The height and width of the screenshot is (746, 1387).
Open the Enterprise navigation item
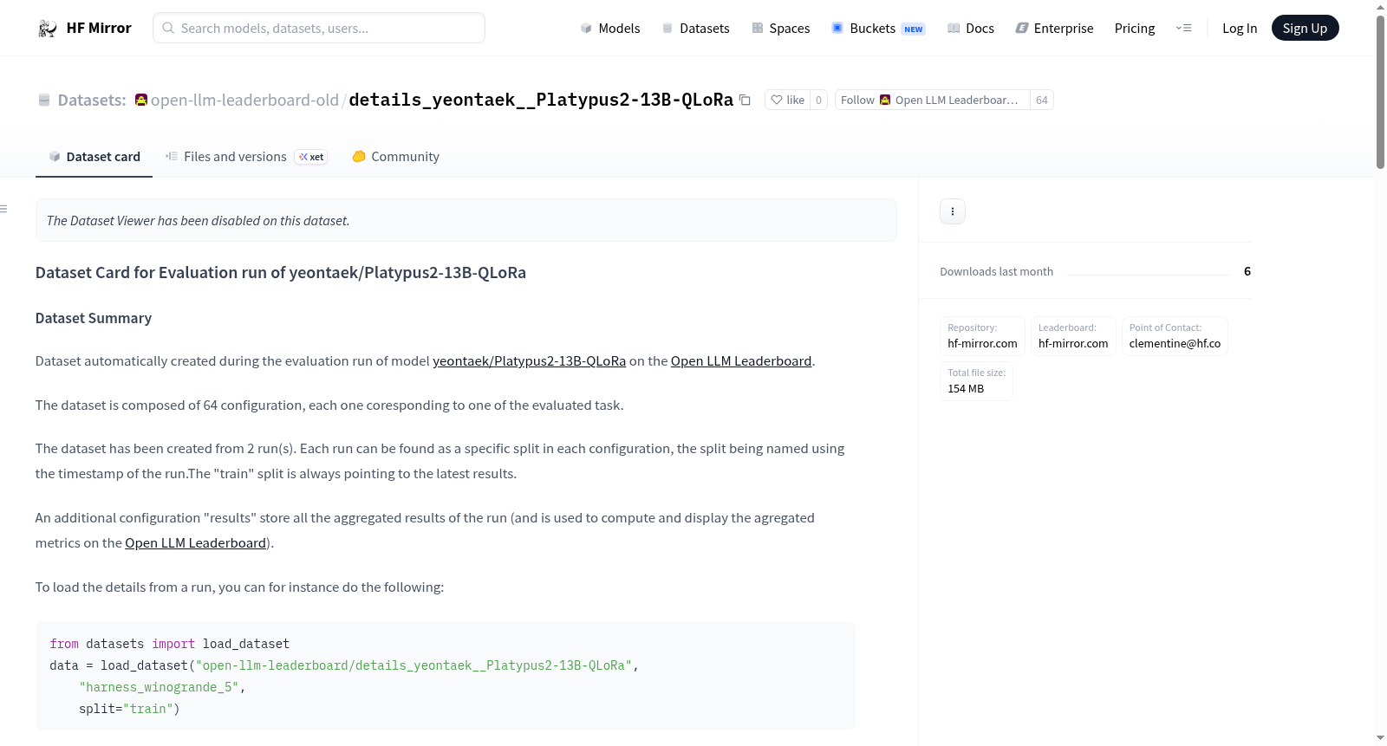1054,28
